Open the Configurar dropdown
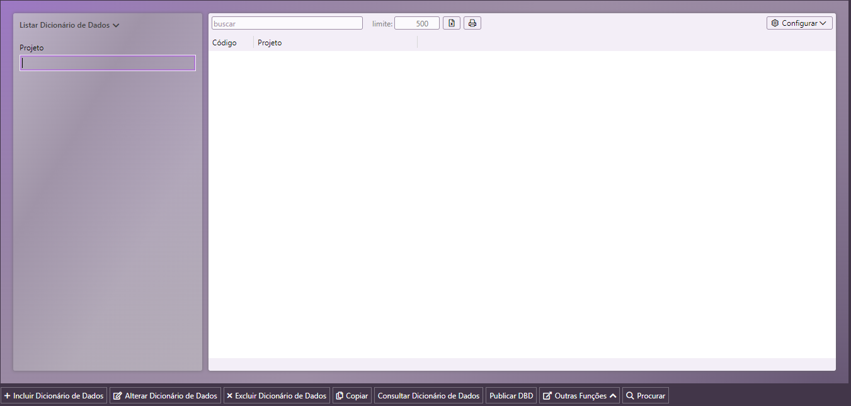851x406 pixels. (x=799, y=23)
